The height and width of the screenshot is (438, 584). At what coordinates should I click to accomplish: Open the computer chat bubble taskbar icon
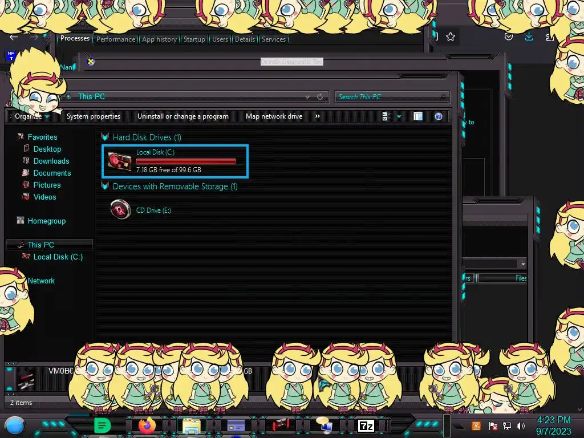tap(324, 425)
